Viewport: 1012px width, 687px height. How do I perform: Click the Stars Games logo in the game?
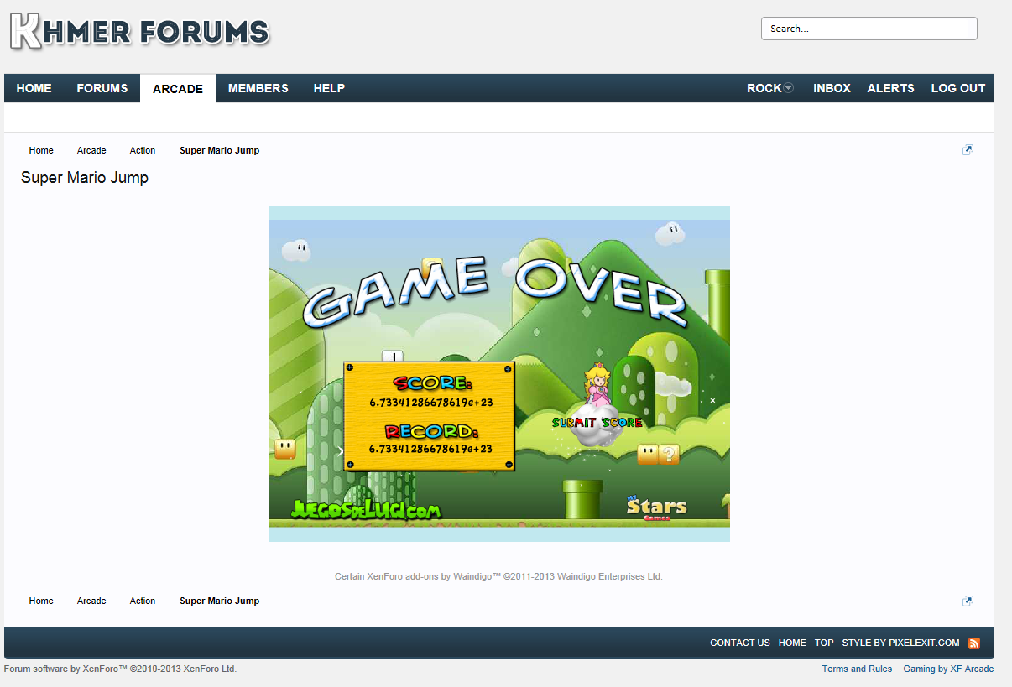point(656,507)
